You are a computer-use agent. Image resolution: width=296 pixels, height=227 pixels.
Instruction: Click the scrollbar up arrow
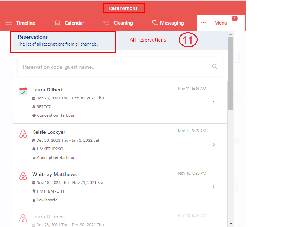pos(231,34)
